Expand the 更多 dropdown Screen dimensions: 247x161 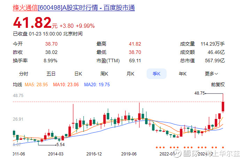[211, 74]
